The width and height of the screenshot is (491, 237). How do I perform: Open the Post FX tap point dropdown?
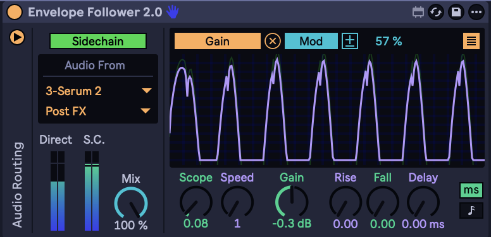pyautogui.click(x=98, y=111)
